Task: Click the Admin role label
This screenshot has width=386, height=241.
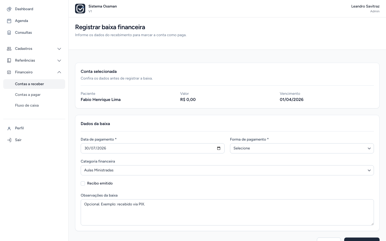Action: (x=375, y=12)
